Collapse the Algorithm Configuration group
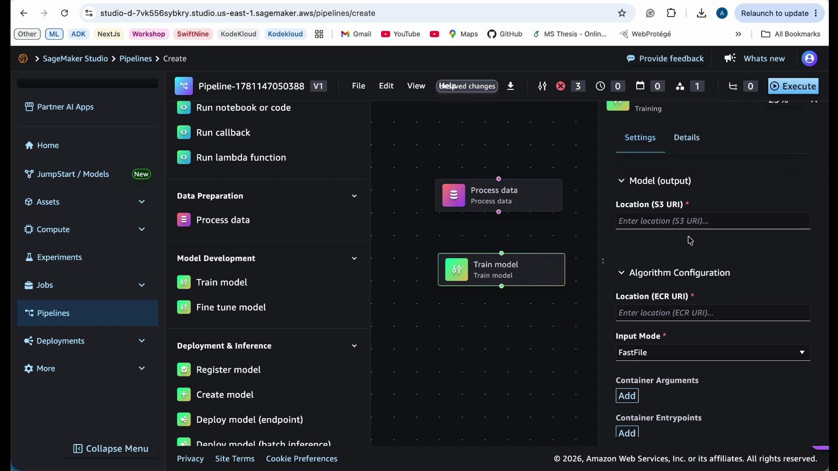838x471 pixels. point(621,273)
